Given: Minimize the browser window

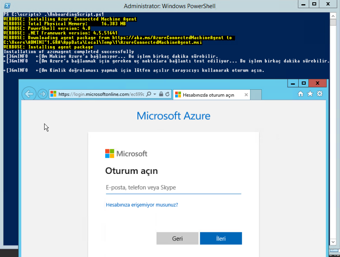Looking at the screenshot, I should [x=293, y=83].
